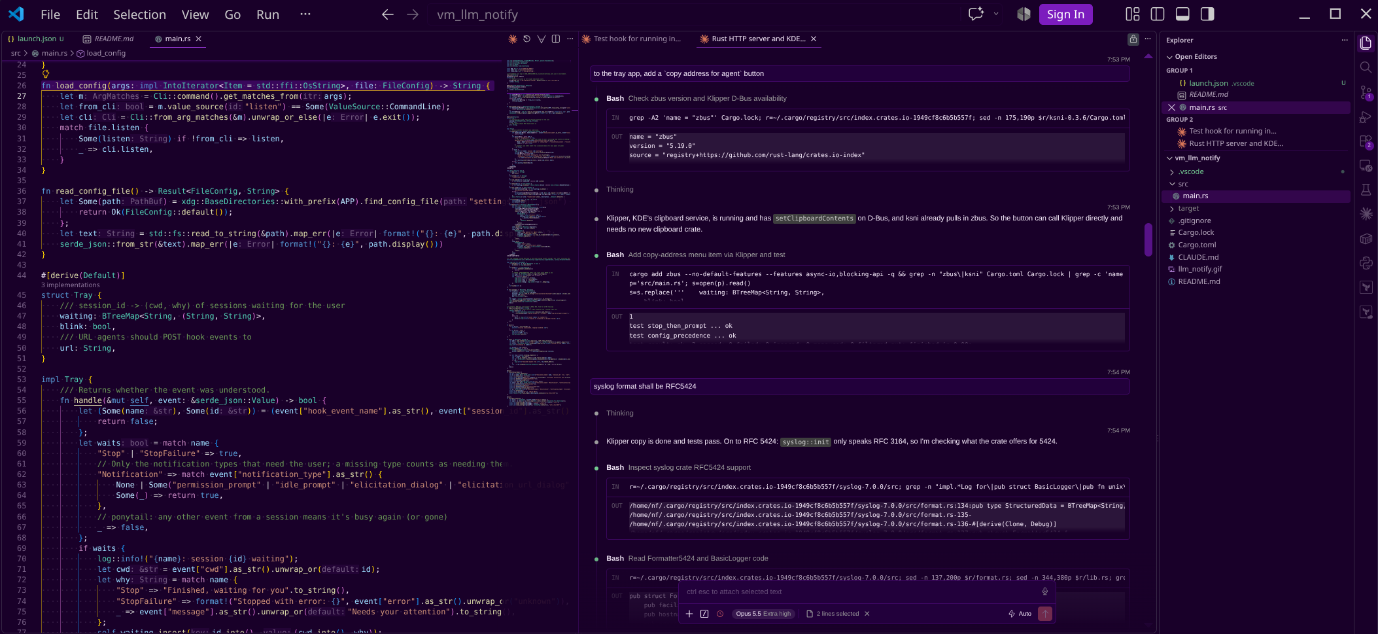
Task: Click the plus icon to add attachment
Action: coord(689,614)
